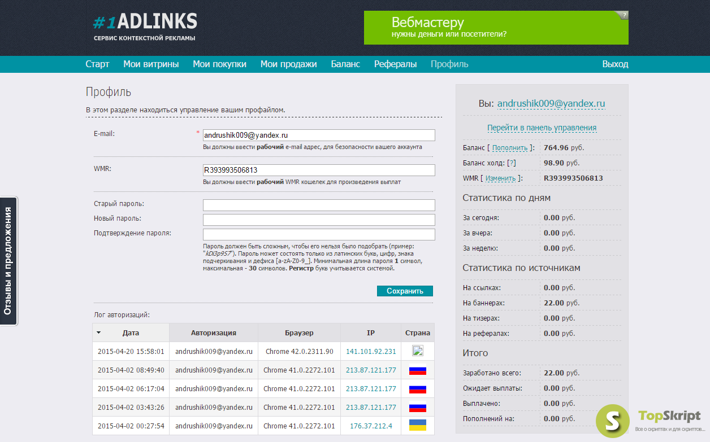The image size is (710, 442).
Task: Click the IP column header
Action: (x=371, y=333)
